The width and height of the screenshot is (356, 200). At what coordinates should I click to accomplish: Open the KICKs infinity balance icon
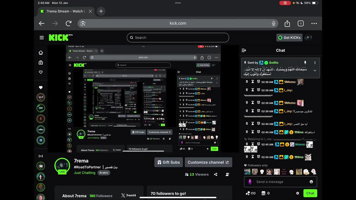[250, 193]
